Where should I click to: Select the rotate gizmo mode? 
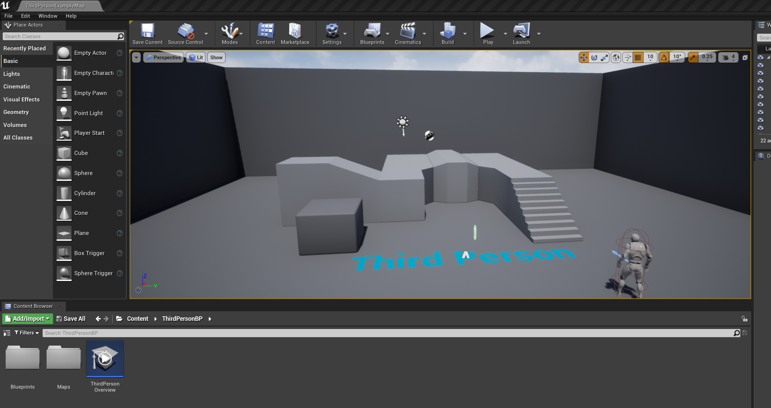594,58
